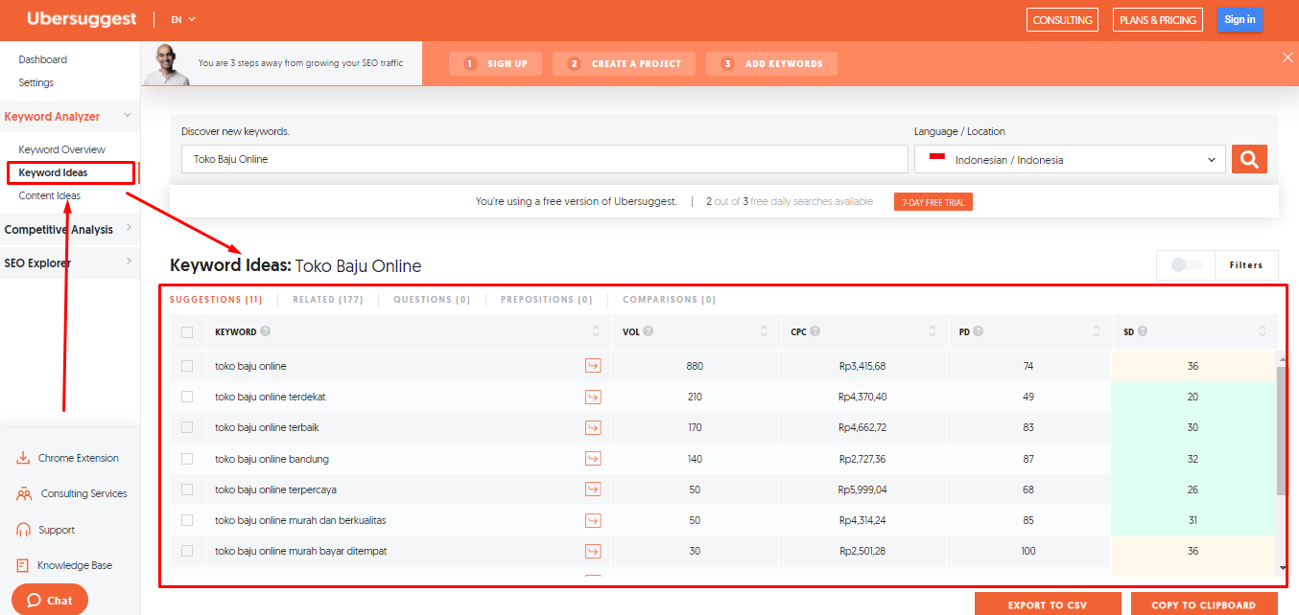Collapse the Keyword Analyzer section
1299x615 pixels.
click(128, 116)
